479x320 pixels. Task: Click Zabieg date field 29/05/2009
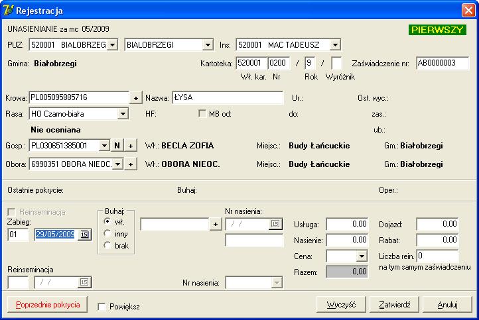(56, 235)
